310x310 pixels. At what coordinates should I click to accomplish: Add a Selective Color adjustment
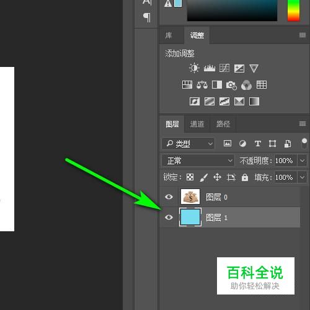(239, 101)
